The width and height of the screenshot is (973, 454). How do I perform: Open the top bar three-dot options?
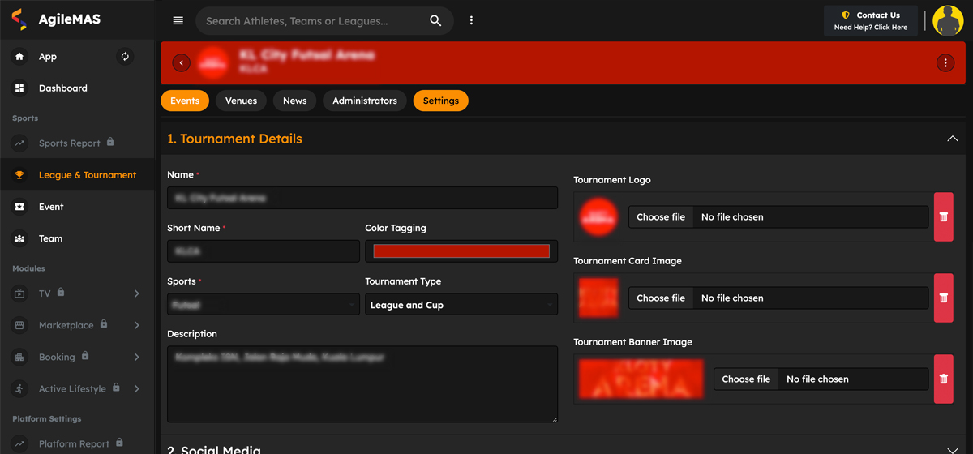471,21
